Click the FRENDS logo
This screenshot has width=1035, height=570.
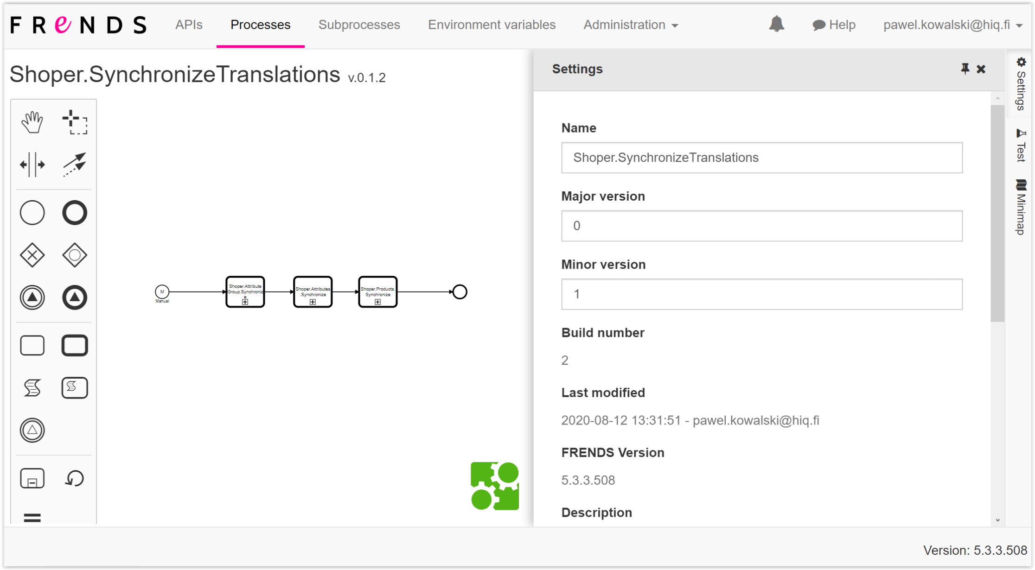point(78,25)
